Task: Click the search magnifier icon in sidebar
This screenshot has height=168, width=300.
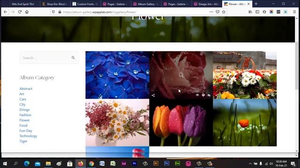Action: (x=73, y=57)
